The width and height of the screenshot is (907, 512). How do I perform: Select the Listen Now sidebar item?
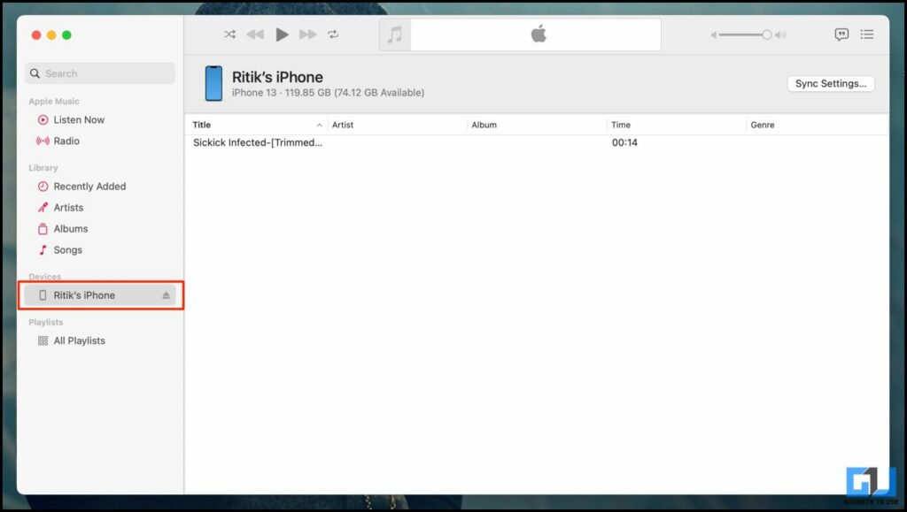81,119
